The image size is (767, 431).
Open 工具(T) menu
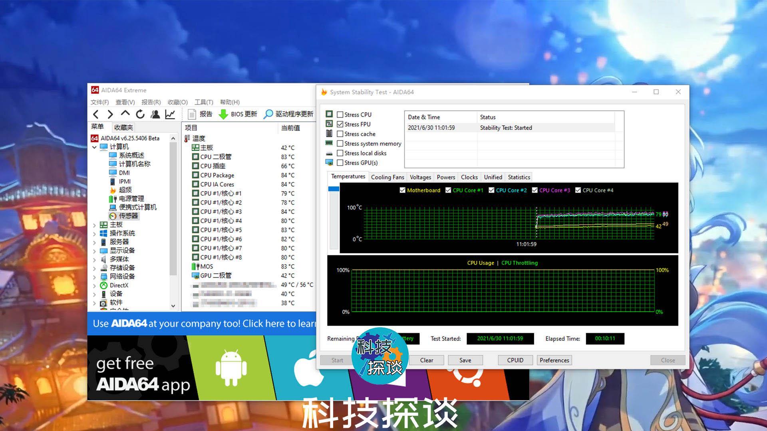(204, 102)
